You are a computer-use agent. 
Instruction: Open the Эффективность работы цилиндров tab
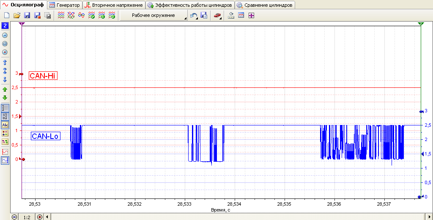(190, 5)
